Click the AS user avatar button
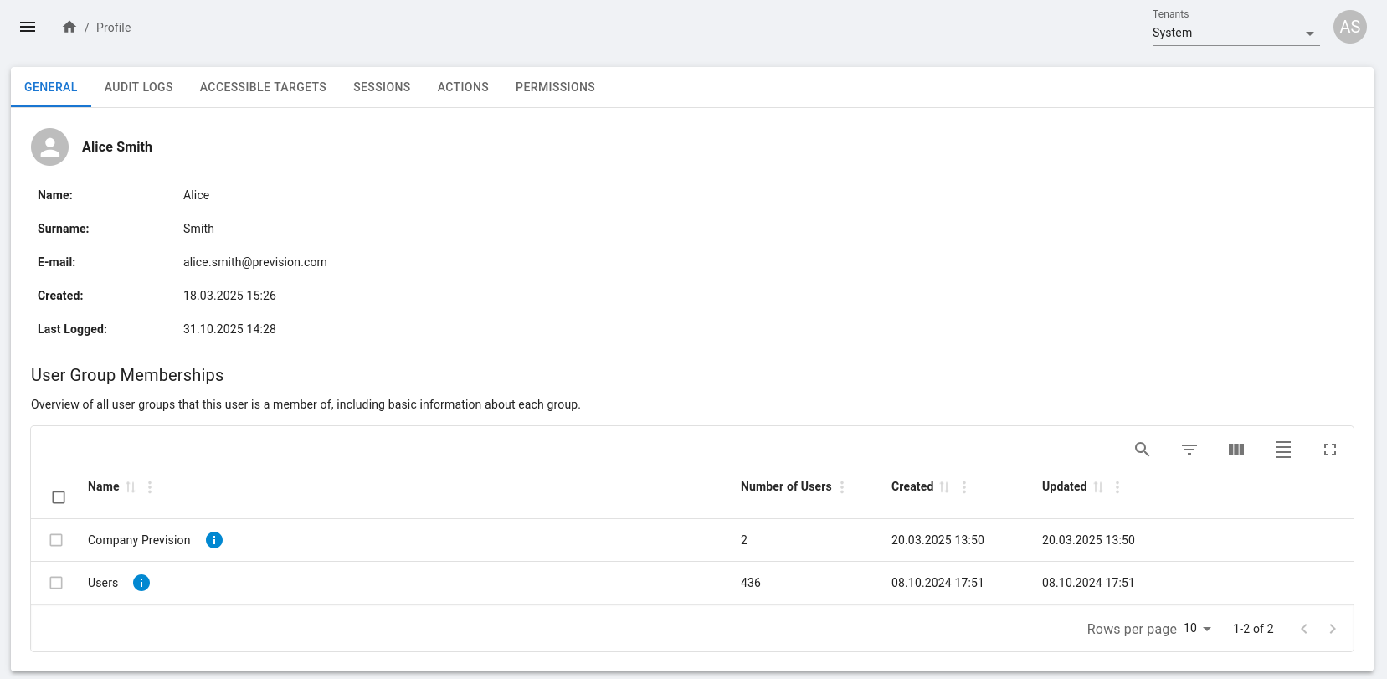Screen dimensions: 1387x679 [1349, 27]
